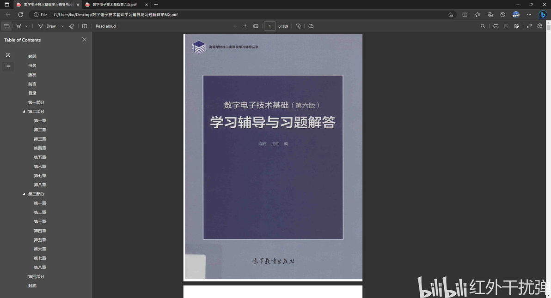
Task: Show page thumbnails in the sidebar
Action: click(x=8, y=55)
